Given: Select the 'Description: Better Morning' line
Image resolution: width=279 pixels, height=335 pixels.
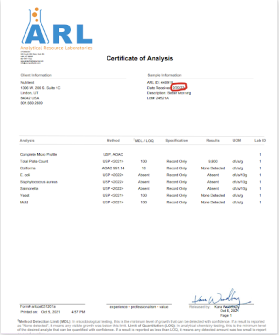Looking at the screenshot, I should pyautogui.click(x=169, y=93).
